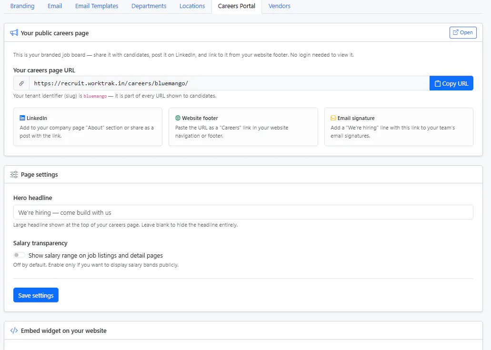Click the 'Off by default' salary help text

[96, 265]
